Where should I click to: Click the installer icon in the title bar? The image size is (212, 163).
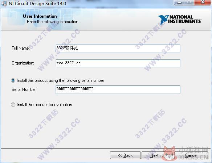[x=4, y=4]
